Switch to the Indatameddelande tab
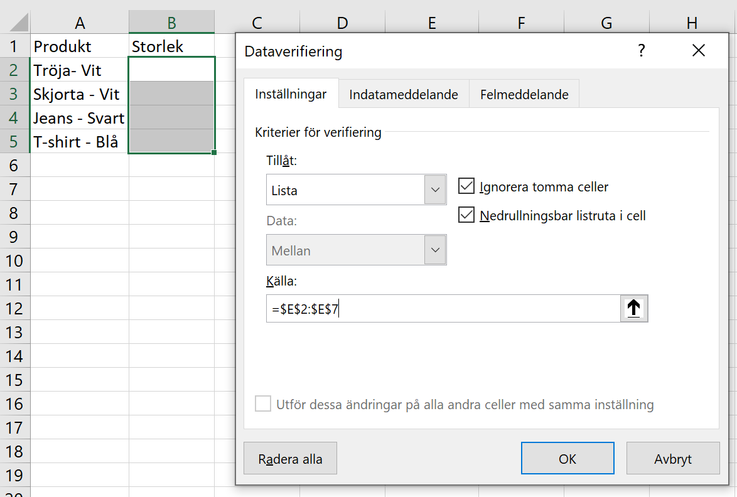The image size is (737, 497). (404, 93)
